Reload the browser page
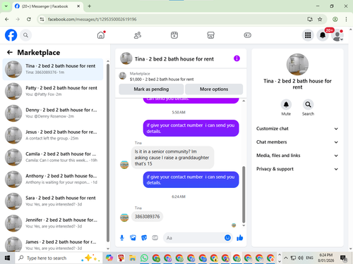353x264 pixels. (x=29, y=19)
